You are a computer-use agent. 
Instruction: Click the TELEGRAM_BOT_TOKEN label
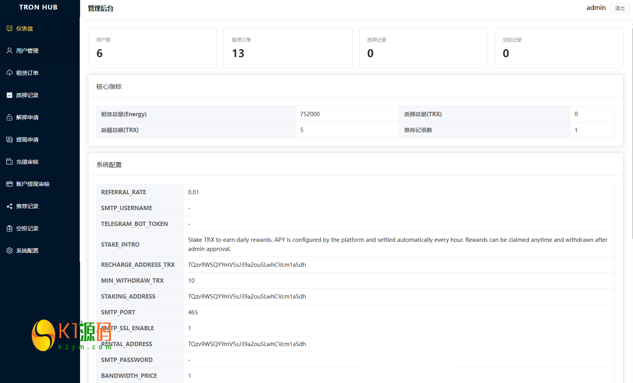(x=134, y=224)
